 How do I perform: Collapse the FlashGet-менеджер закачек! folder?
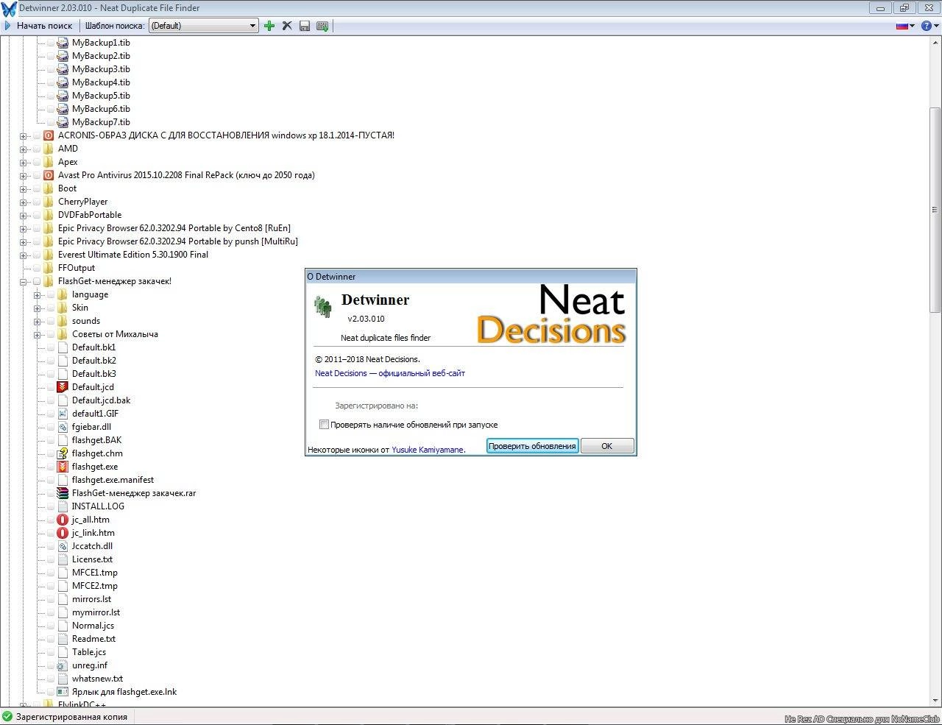[23, 281]
